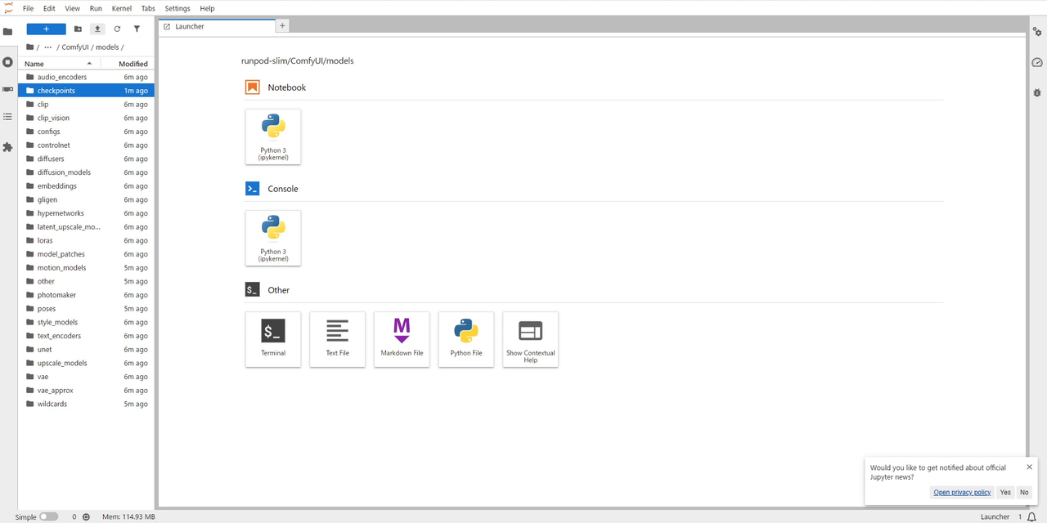Open the View menu

73,8
